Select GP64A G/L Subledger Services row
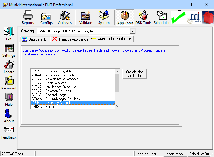The height and width of the screenshot is (157, 214). point(73,99)
